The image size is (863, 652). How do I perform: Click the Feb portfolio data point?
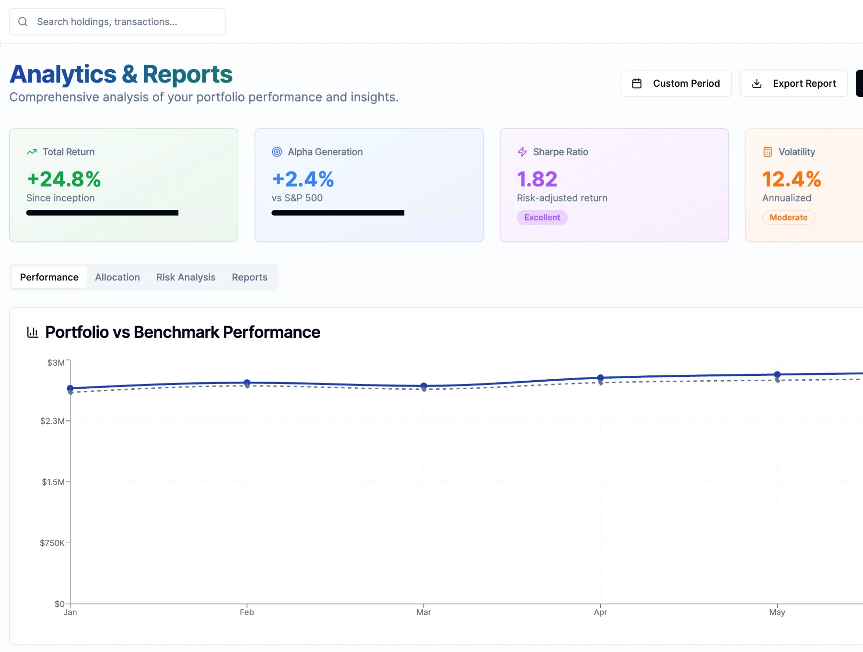pos(247,383)
